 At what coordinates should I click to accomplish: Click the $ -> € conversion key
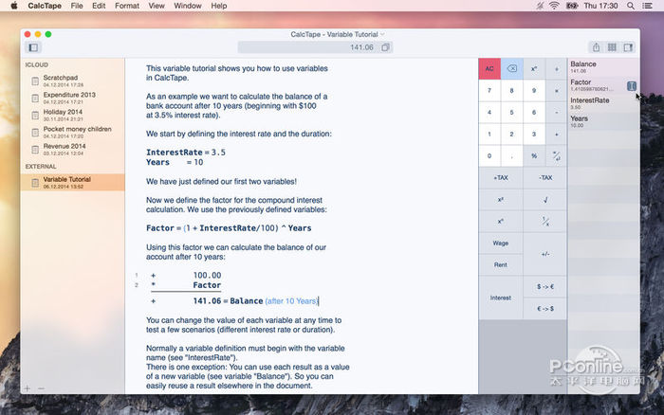tap(545, 287)
